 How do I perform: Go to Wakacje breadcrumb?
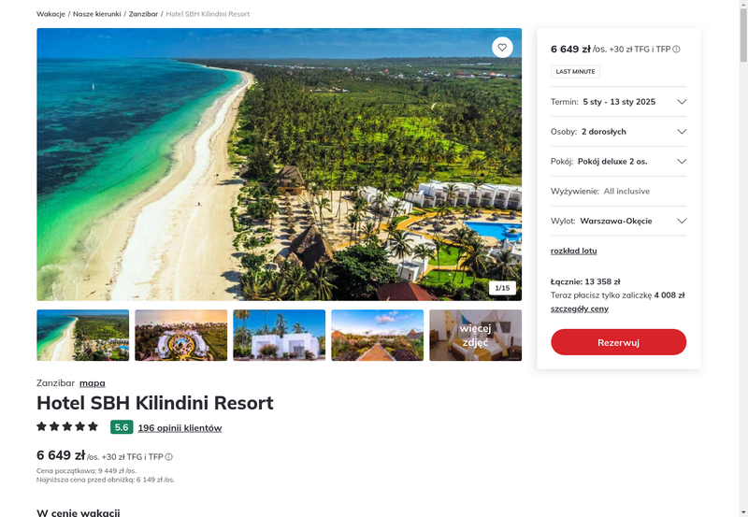(x=50, y=14)
